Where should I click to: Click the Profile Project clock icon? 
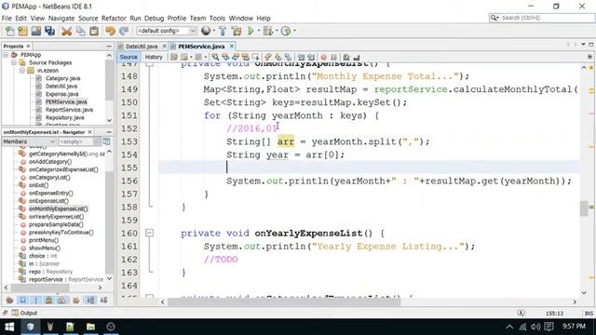coord(286,31)
